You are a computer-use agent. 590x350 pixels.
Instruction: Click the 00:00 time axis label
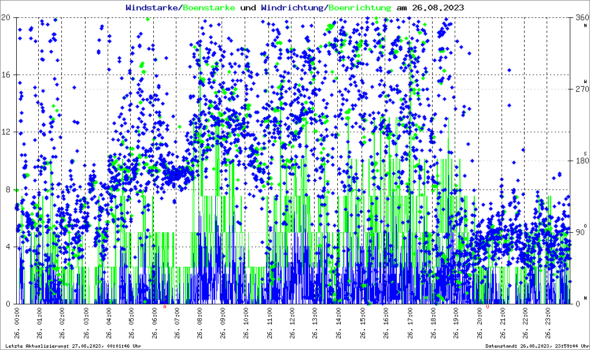click(x=17, y=323)
